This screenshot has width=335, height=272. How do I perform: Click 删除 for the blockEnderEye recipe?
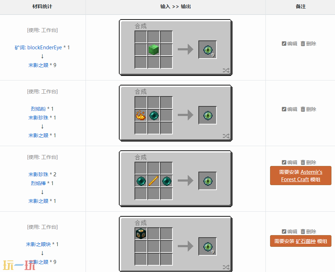(308, 44)
